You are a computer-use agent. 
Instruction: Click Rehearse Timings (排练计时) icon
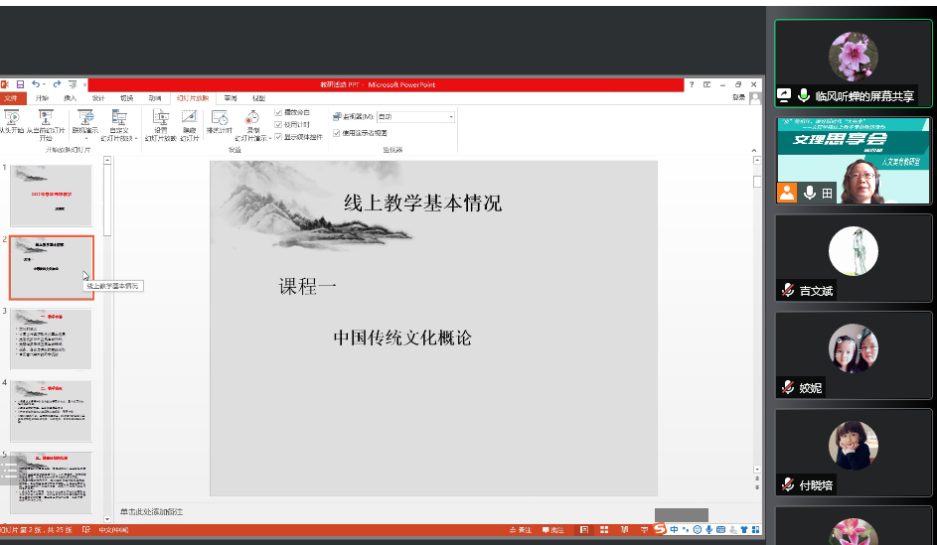(x=220, y=120)
